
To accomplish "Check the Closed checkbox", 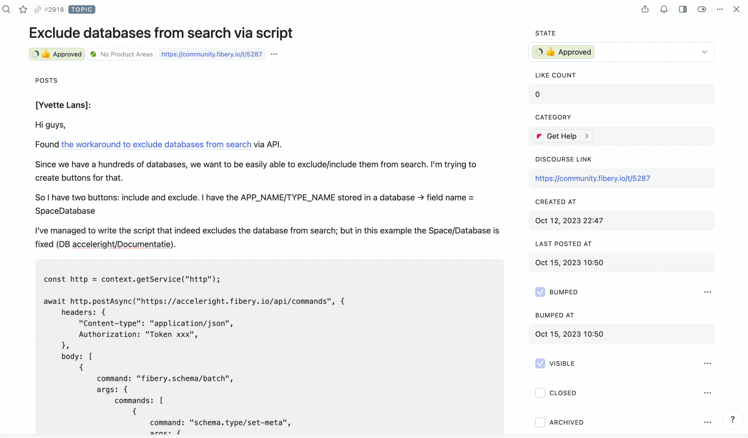I will point(540,393).
